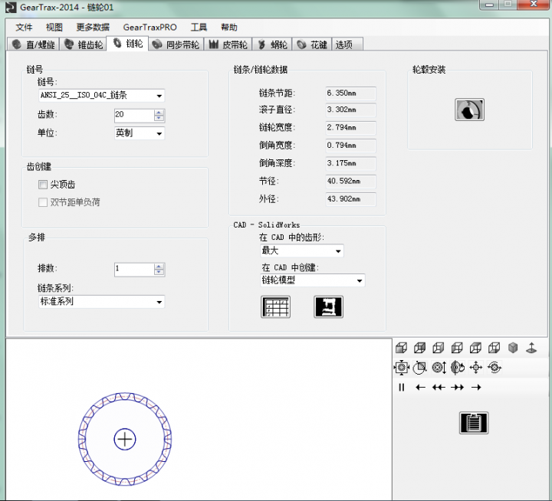The width and height of the screenshot is (552, 501).
Task: Toggle the 双节距单负荷 checkbox
Action: 43,202
